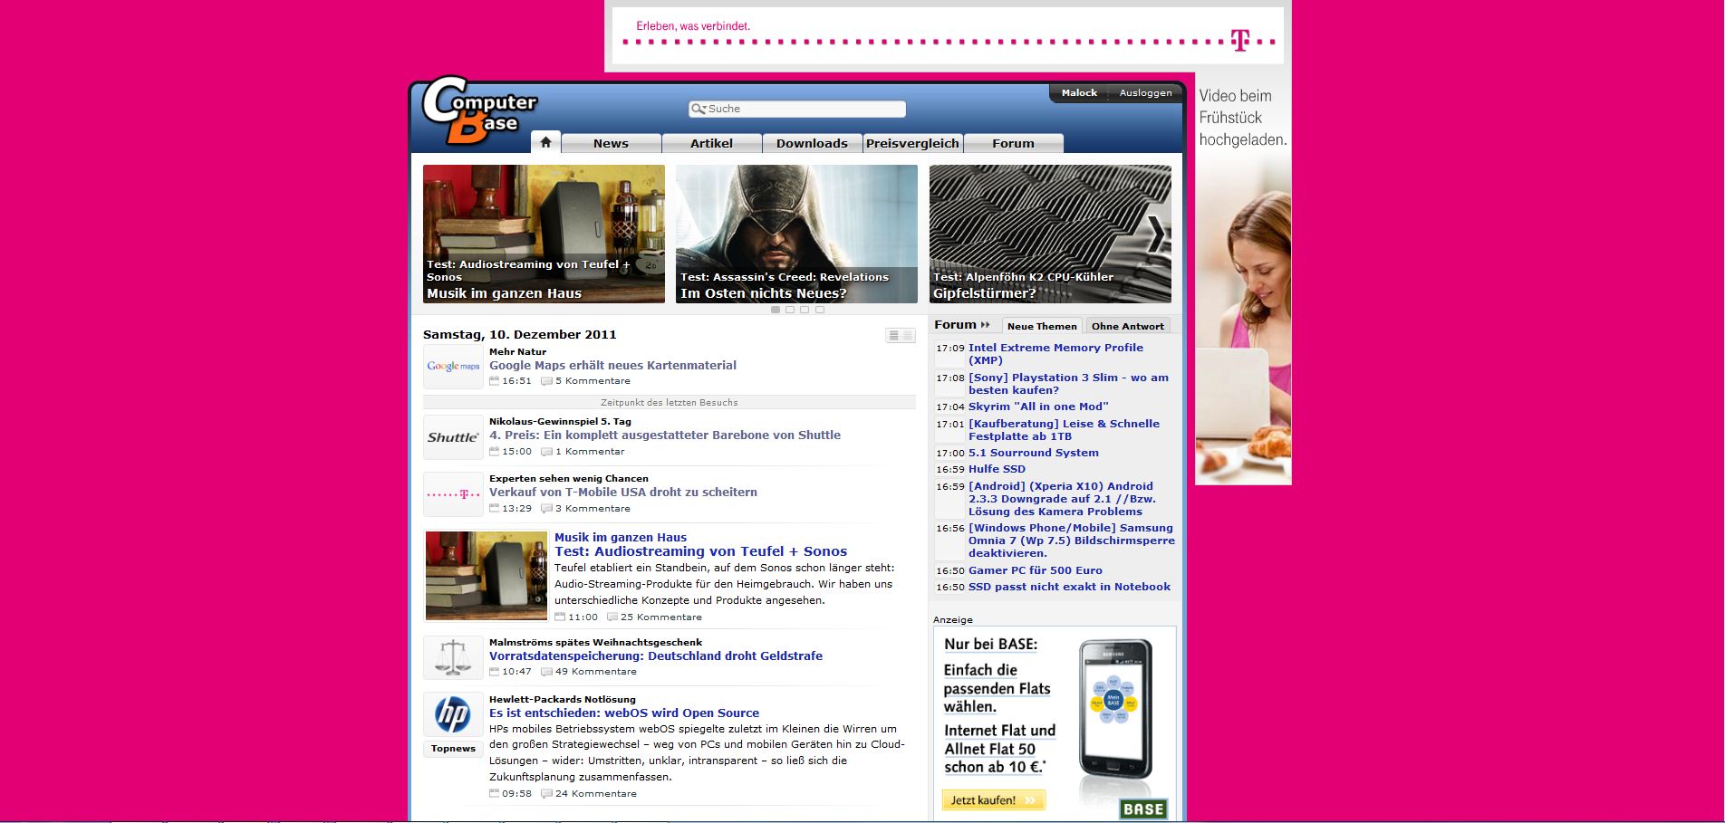Click calendar icon next to 10:47

[x=494, y=672]
